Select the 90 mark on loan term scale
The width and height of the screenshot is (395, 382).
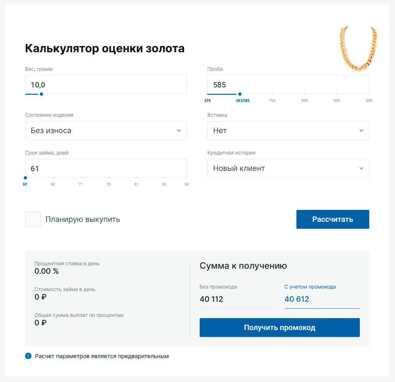186,184
